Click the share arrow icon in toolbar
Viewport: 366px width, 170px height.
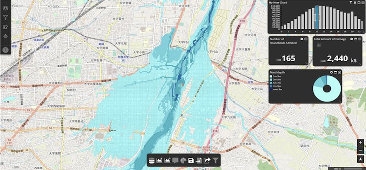tap(207, 160)
